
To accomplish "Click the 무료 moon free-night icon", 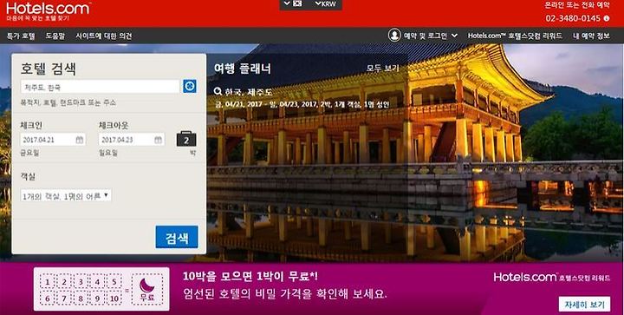I will pyautogui.click(x=147, y=289).
